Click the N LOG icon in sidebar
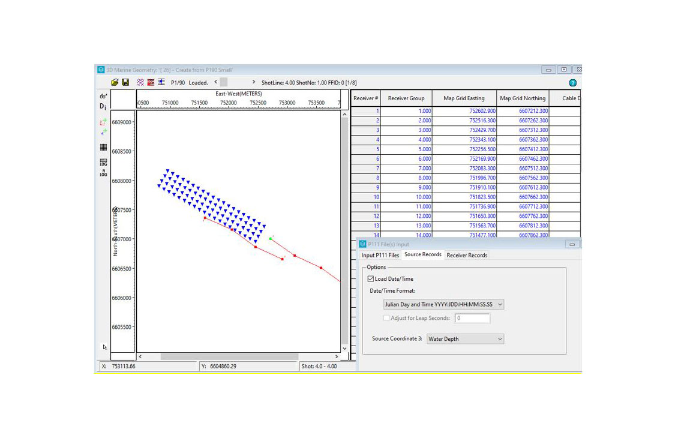Image resolution: width=678 pixels, height=438 pixels. click(103, 173)
